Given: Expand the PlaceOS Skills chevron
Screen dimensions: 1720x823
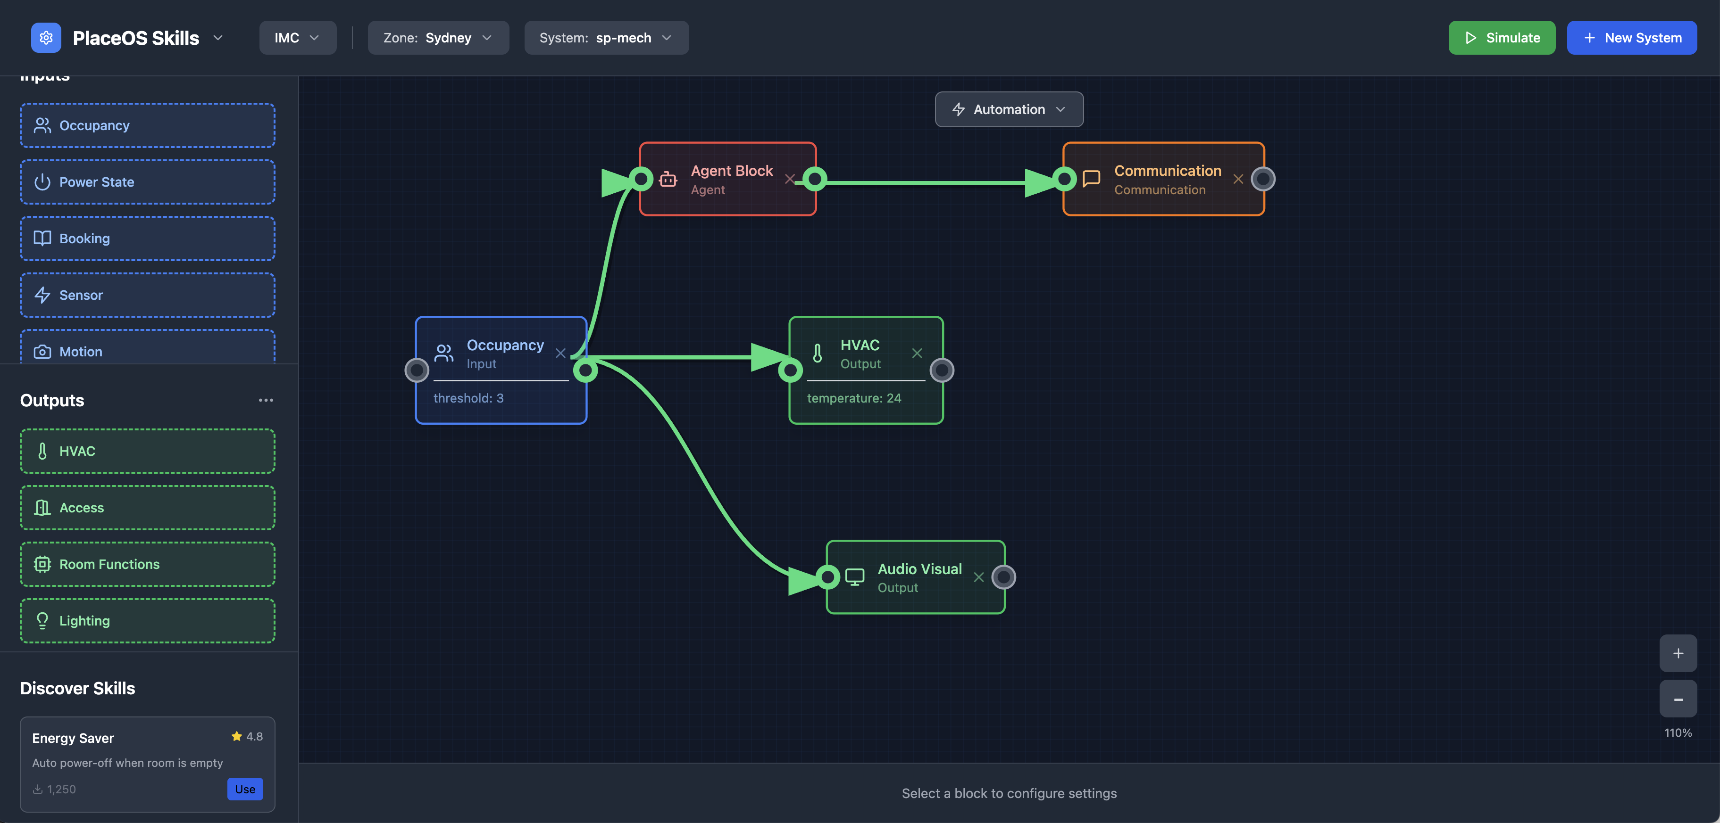Looking at the screenshot, I should pos(217,38).
